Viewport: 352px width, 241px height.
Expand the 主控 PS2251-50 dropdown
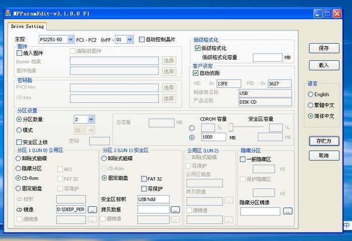(70, 40)
